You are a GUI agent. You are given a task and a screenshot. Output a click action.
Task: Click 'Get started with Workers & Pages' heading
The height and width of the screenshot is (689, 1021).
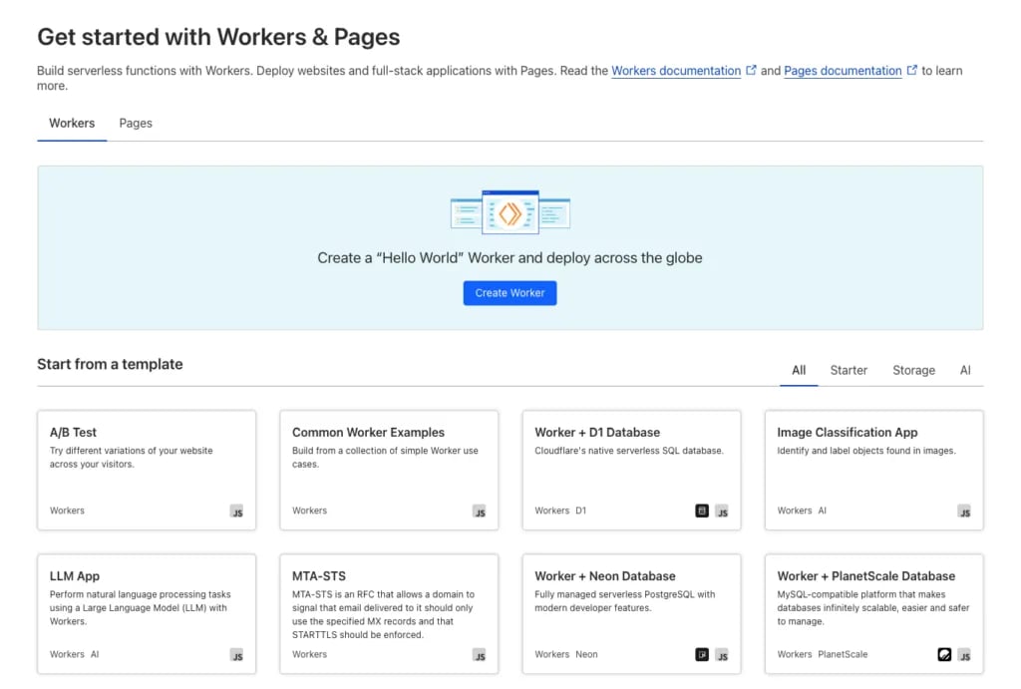pyautogui.click(x=218, y=37)
